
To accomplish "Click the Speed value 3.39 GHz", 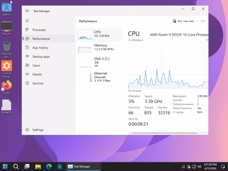I will pyautogui.click(x=153, y=101).
